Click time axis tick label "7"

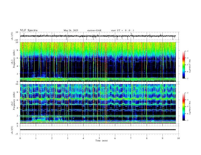tap(131, 138)
